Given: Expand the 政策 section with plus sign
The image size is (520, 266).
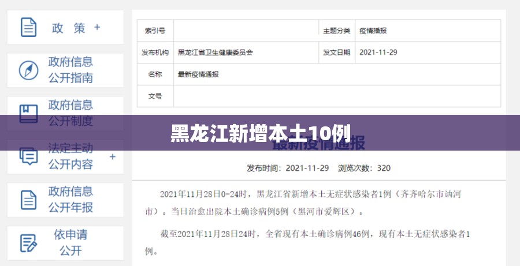Looking at the screenshot, I should coord(97,27).
